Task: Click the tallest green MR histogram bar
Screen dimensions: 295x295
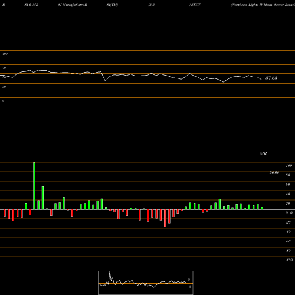Action: (x=34, y=186)
